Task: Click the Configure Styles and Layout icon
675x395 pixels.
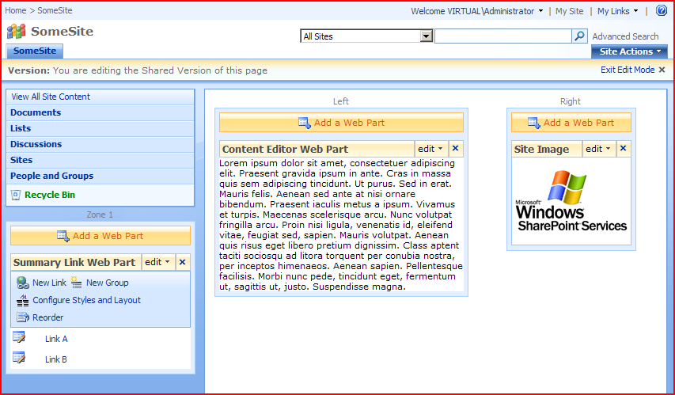Action: click(22, 300)
